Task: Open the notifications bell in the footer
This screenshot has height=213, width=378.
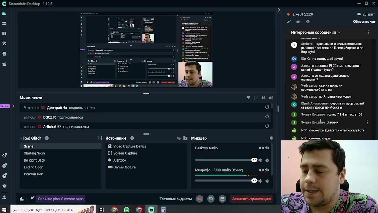Action: tap(32, 199)
